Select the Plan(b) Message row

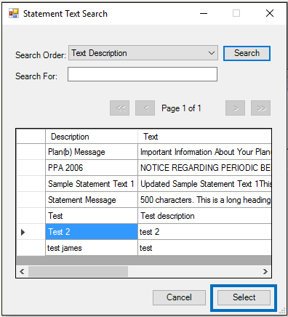(144, 152)
